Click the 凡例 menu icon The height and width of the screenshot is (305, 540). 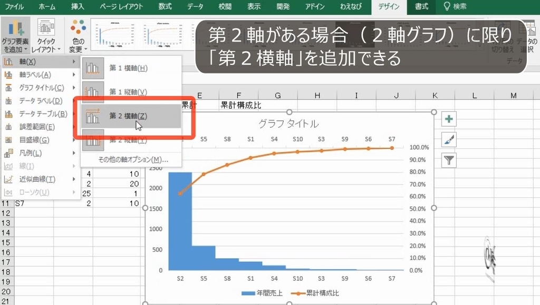click(8, 153)
